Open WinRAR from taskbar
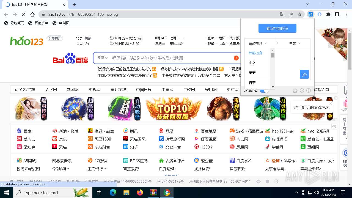 tap(153, 193)
